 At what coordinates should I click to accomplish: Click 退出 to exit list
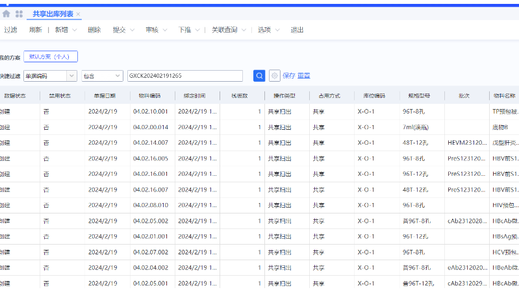tap(297, 30)
